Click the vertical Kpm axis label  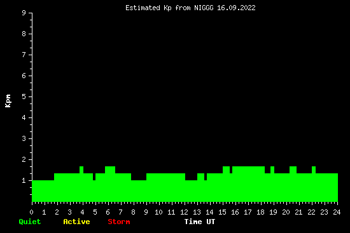point(8,101)
